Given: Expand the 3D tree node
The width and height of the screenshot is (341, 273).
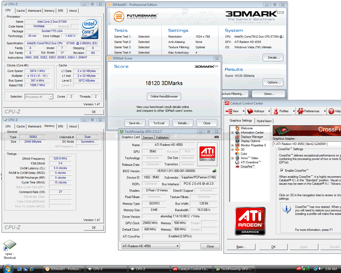Looking at the screenshot, I should pos(232,150).
